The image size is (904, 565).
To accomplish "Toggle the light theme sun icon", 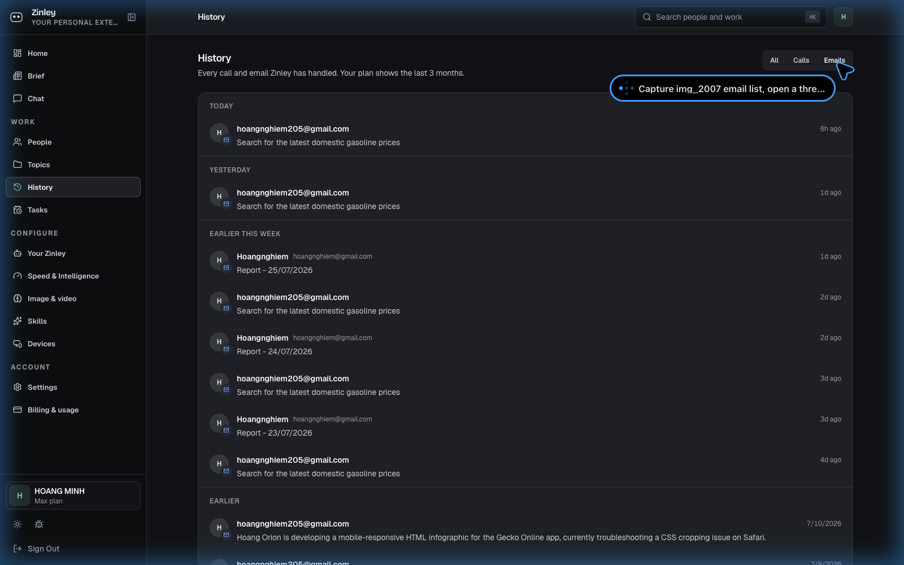I will (x=18, y=524).
